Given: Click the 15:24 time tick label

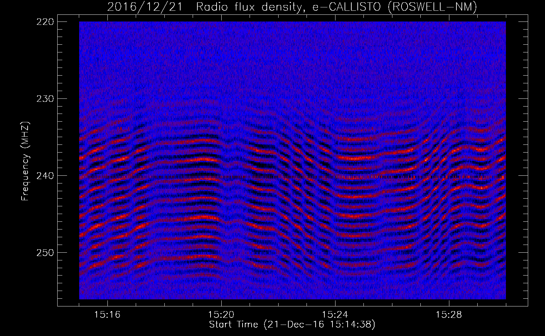Looking at the screenshot, I should (x=335, y=315).
